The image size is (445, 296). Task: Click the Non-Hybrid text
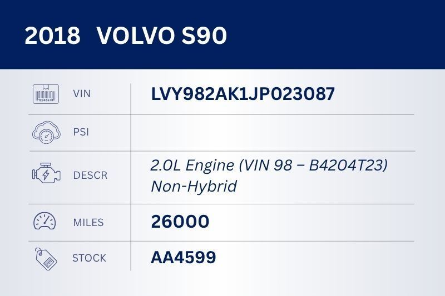pyautogui.click(x=194, y=187)
